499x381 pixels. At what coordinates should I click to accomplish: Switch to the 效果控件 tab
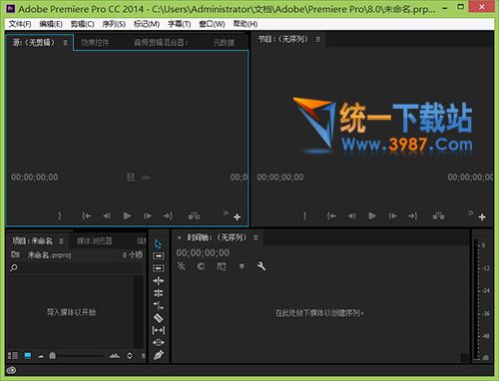(95, 43)
